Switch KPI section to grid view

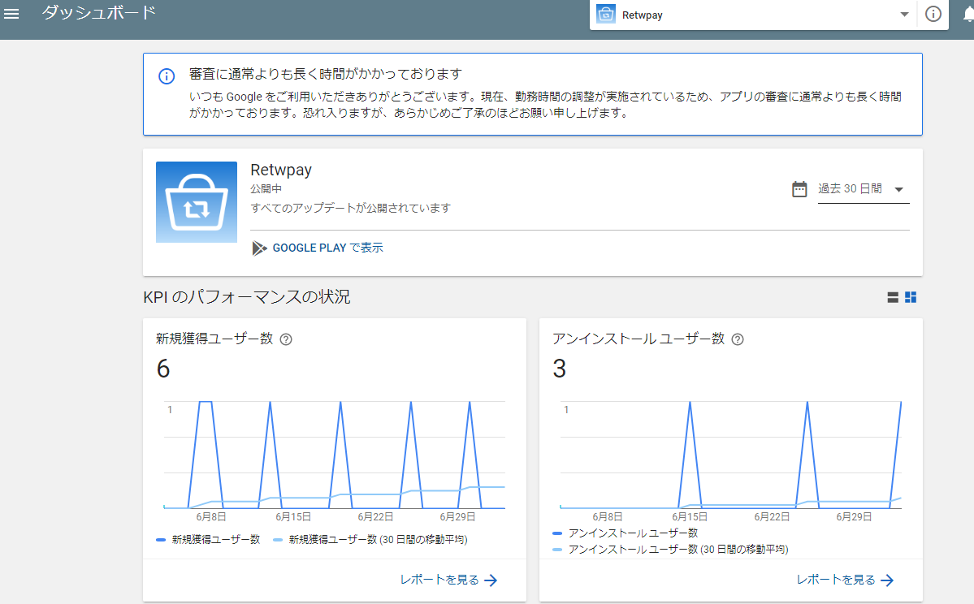(911, 297)
